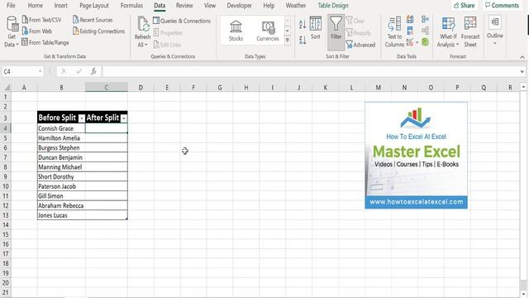This screenshot has width=529, height=298.
Task: Open the www.howtoexcelatexcel.com link
Action: pyautogui.click(x=416, y=202)
